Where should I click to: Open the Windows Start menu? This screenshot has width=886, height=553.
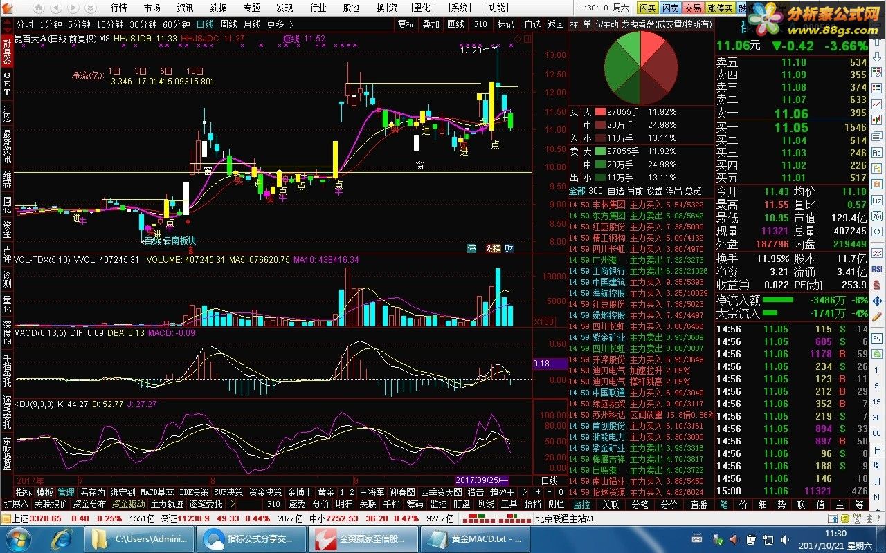18,538
